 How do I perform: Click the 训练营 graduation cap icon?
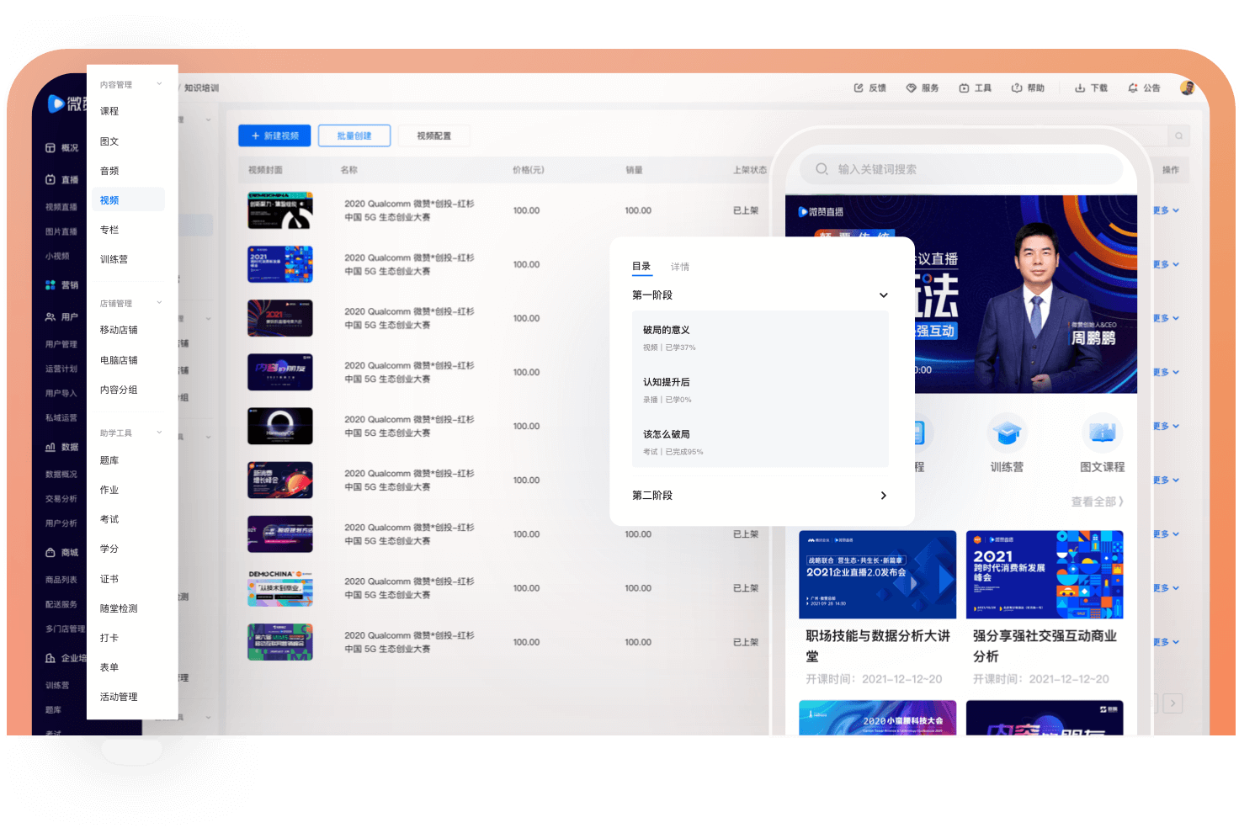click(1007, 433)
